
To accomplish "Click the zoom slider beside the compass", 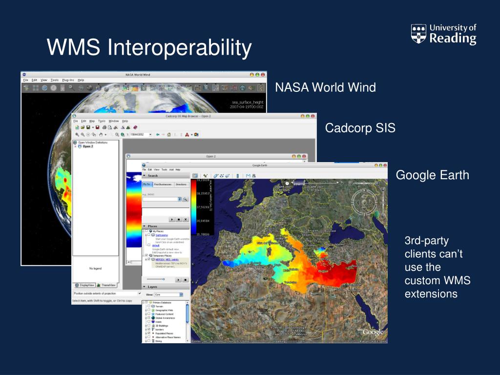I will (383, 203).
